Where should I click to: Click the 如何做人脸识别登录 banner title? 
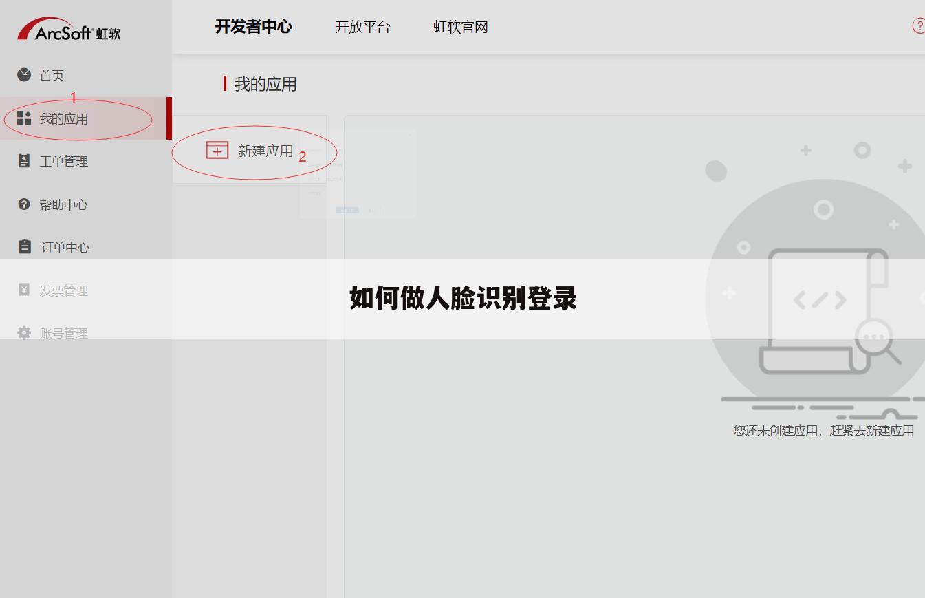coord(463,298)
